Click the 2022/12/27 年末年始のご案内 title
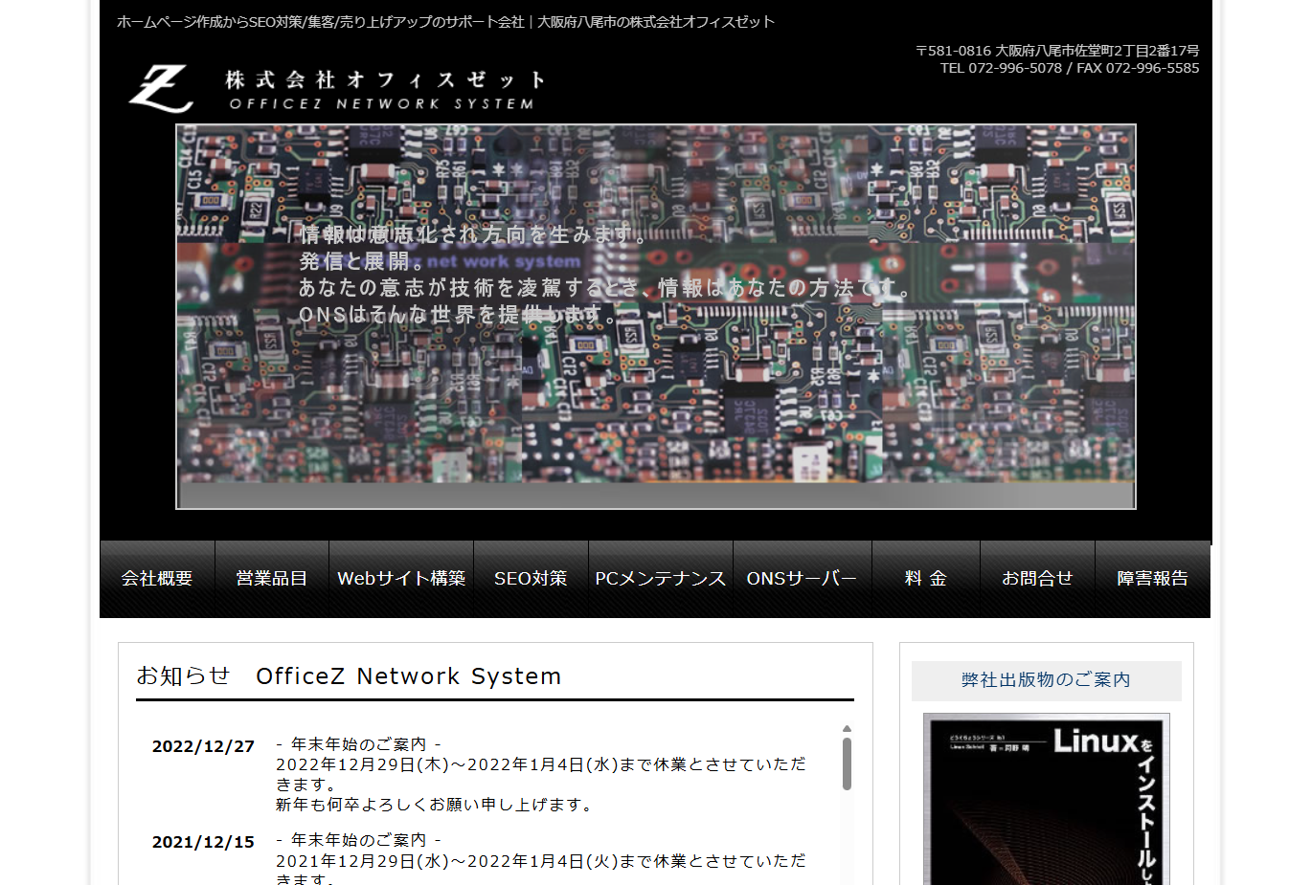1312x885 pixels. (358, 744)
